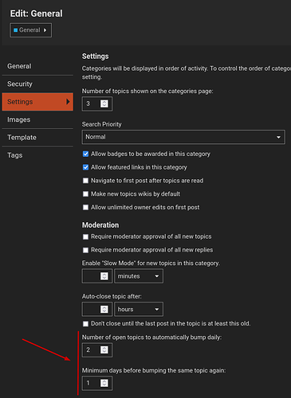Uncheck Allow badges to be awarded
Screen dimensions: 291x398
point(85,154)
